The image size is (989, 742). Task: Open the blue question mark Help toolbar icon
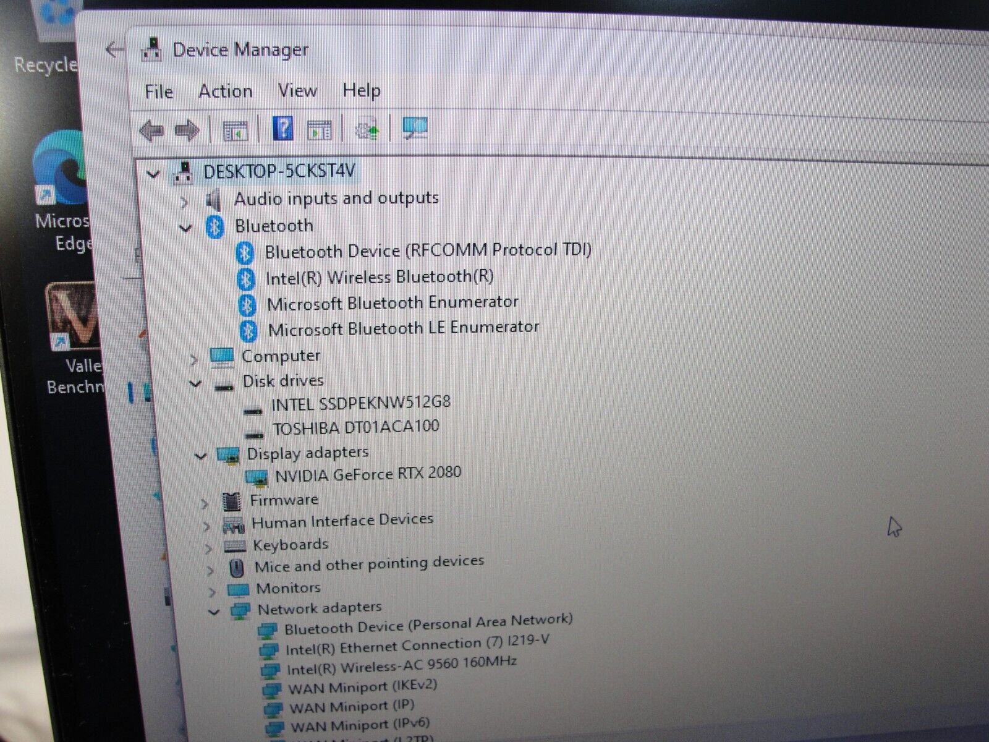(282, 129)
